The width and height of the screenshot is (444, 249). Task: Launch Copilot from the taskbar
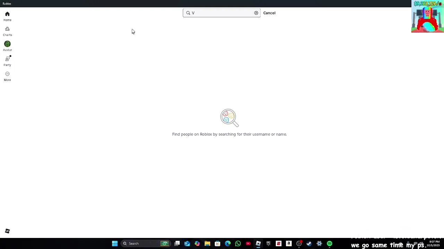coord(197,243)
